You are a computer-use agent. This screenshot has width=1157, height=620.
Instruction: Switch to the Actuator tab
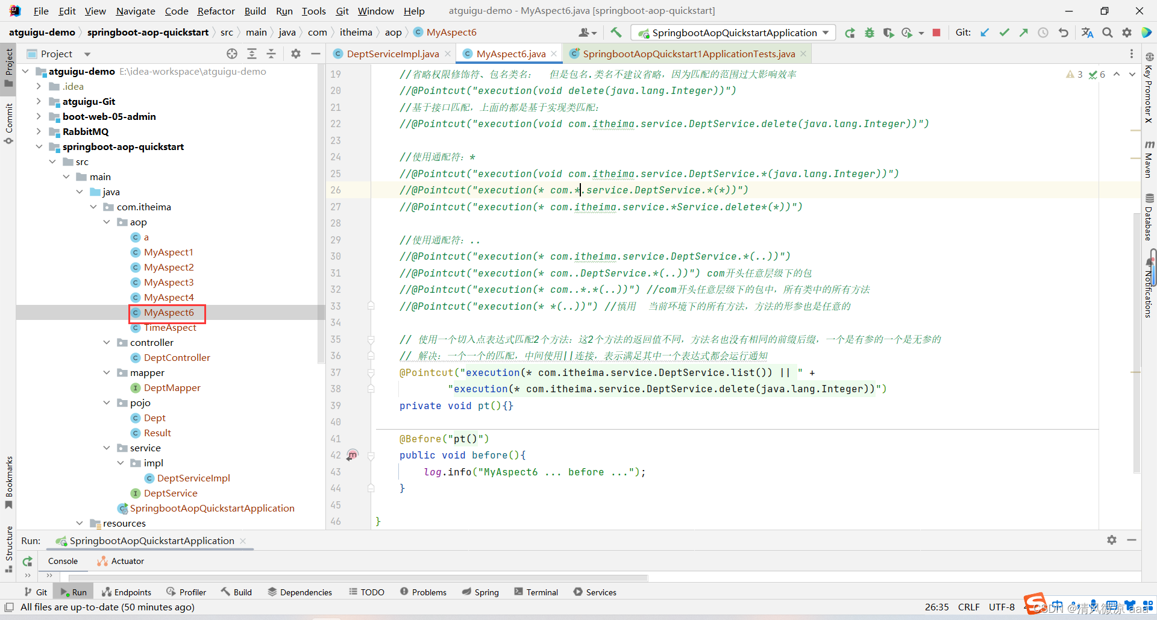coord(121,561)
